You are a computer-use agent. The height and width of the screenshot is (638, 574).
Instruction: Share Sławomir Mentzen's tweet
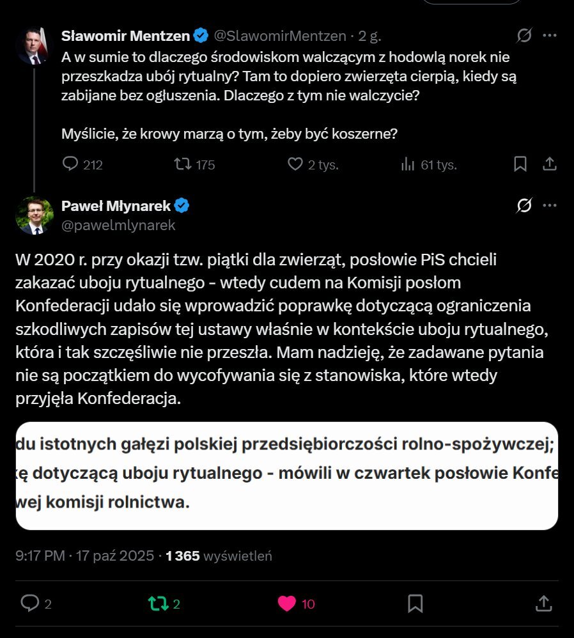[549, 164]
